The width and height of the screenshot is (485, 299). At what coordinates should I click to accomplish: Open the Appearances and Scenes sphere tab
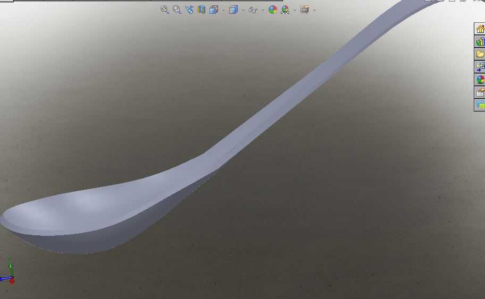(x=480, y=80)
